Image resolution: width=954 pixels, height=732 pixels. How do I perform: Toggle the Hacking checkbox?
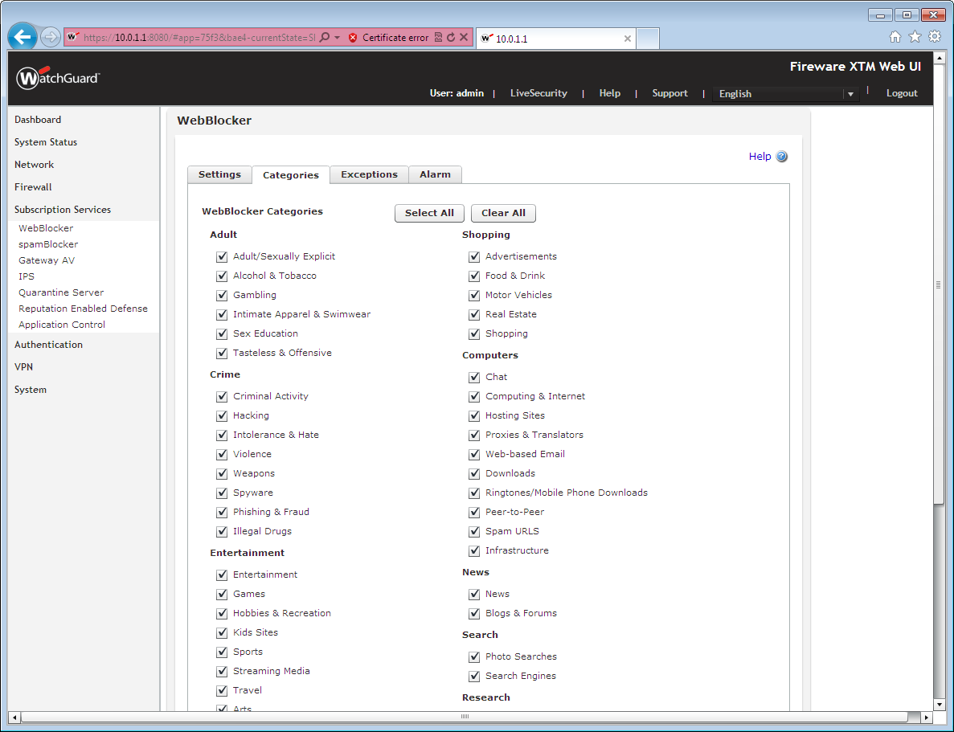pyautogui.click(x=222, y=415)
